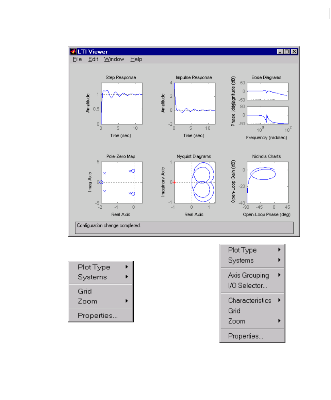The width and height of the screenshot is (331, 400).
Task: Expand Plot Type in the longer context menu
Action: tap(252, 250)
